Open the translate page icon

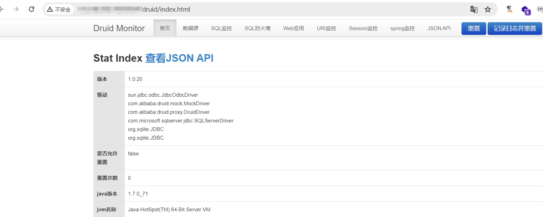pos(474,9)
